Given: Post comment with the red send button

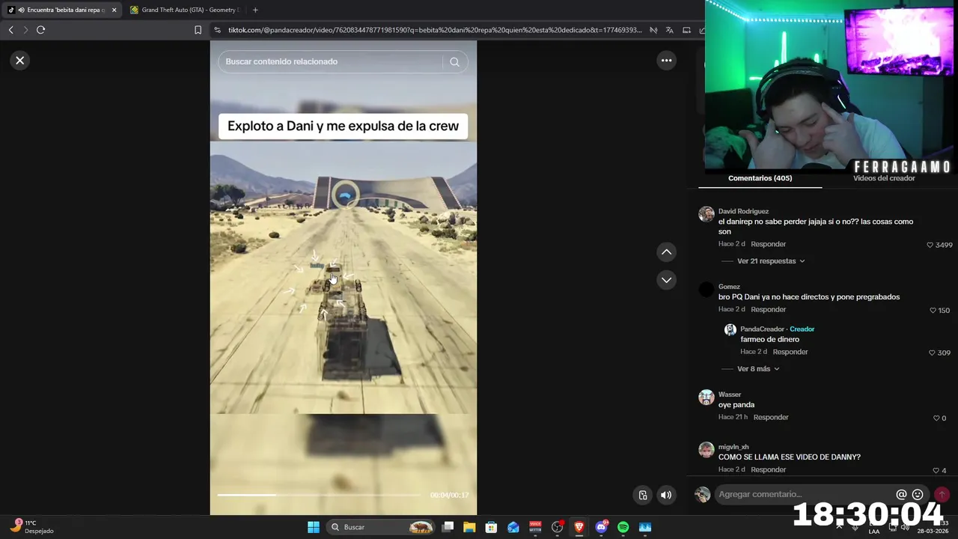Looking at the screenshot, I should [942, 494].
